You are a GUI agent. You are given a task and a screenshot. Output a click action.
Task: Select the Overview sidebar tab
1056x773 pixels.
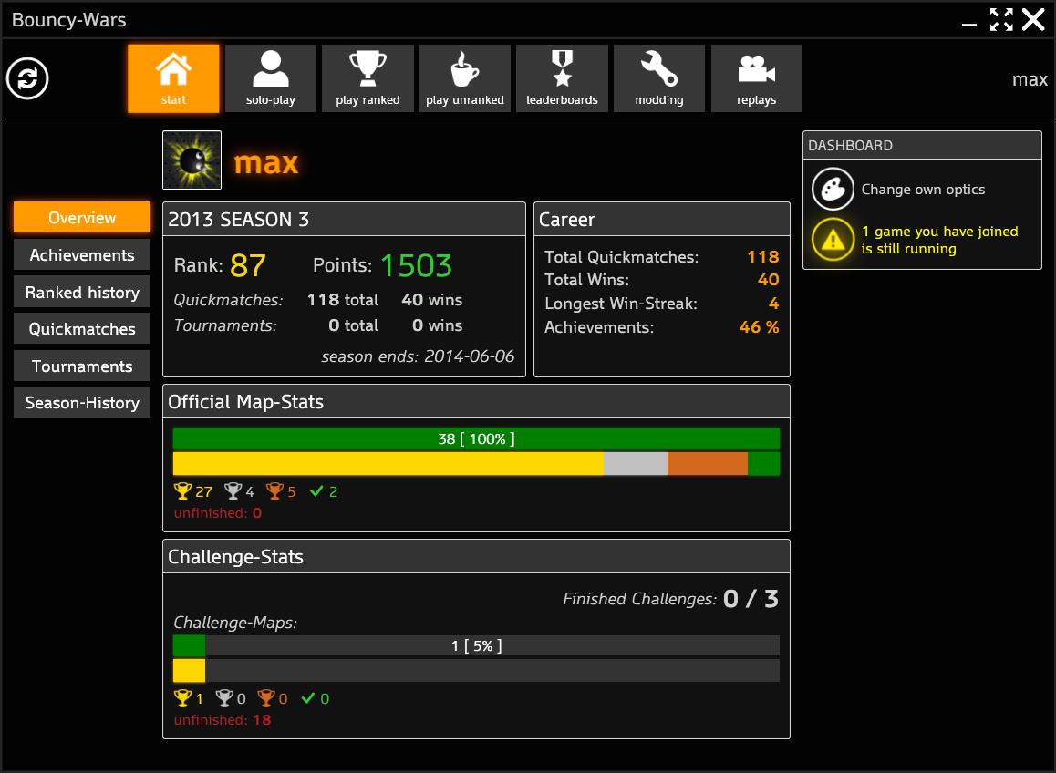82,218
